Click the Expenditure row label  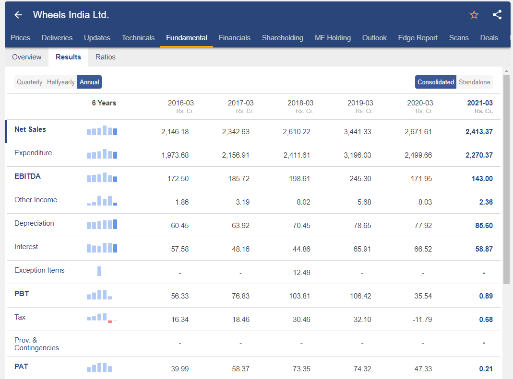tap(33, 153)
